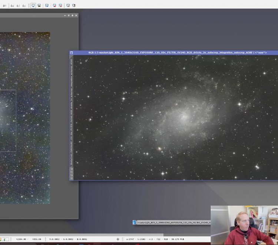Click the crosshair icon in the status bar
The height and width of the screenshot is (245, 278).
pos(118,239)
